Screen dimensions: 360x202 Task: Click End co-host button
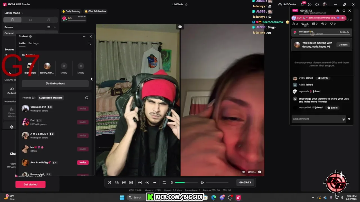tap(55, 84)
